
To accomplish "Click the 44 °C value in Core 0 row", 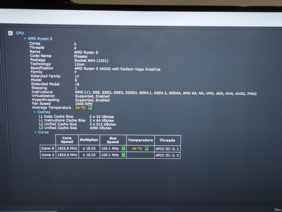I will pyautogui.click(x=137, y=149).
